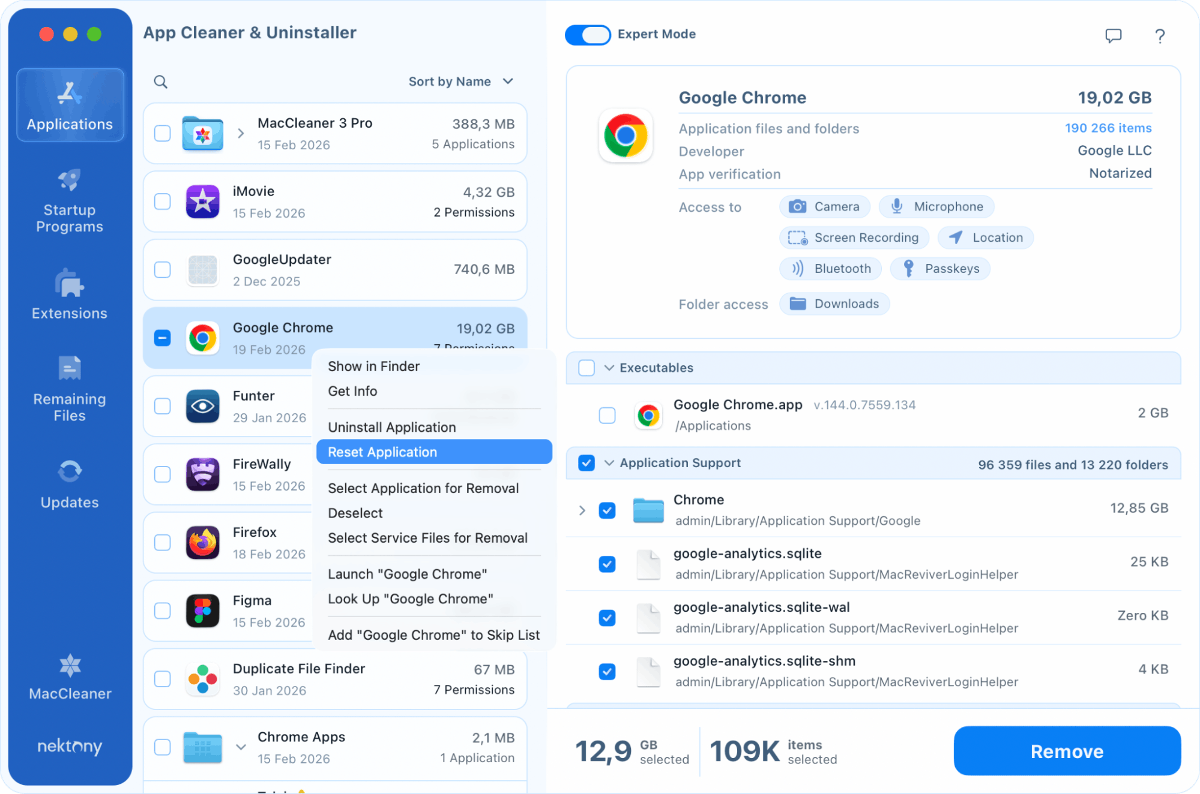Viewport: 1200px width, 794px height.
Task: Turn off the Expert Mode switch
Action: tap(588, 35)
